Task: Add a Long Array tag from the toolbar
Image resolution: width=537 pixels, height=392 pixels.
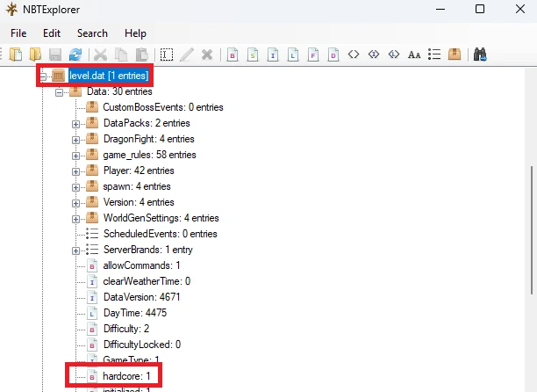Action: (x=394, y=54)
